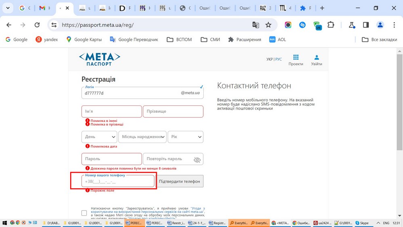Click the Ім'я input field
This screenshot has height=227, width=403.
point(112,111)
